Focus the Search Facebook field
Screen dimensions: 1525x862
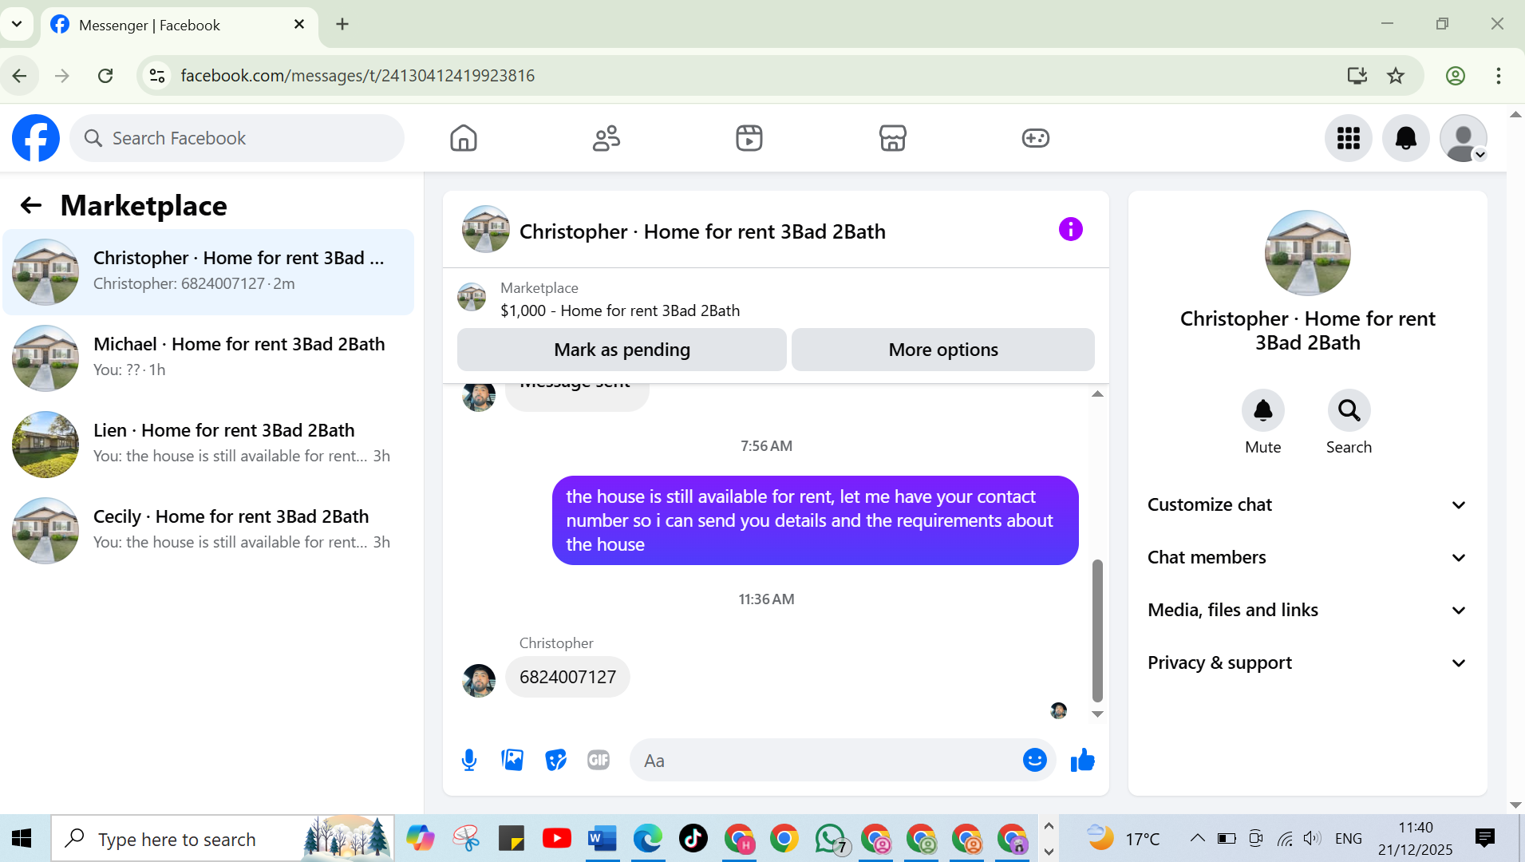237,138
